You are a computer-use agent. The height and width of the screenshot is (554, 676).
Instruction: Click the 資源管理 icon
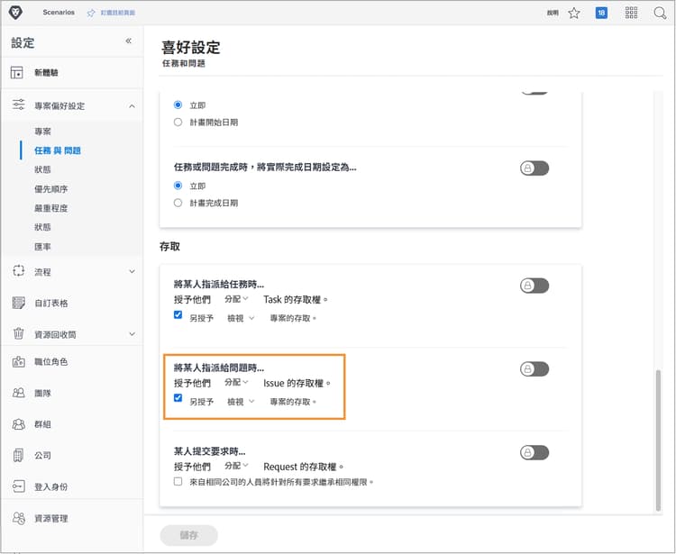(x=19, y=518)
